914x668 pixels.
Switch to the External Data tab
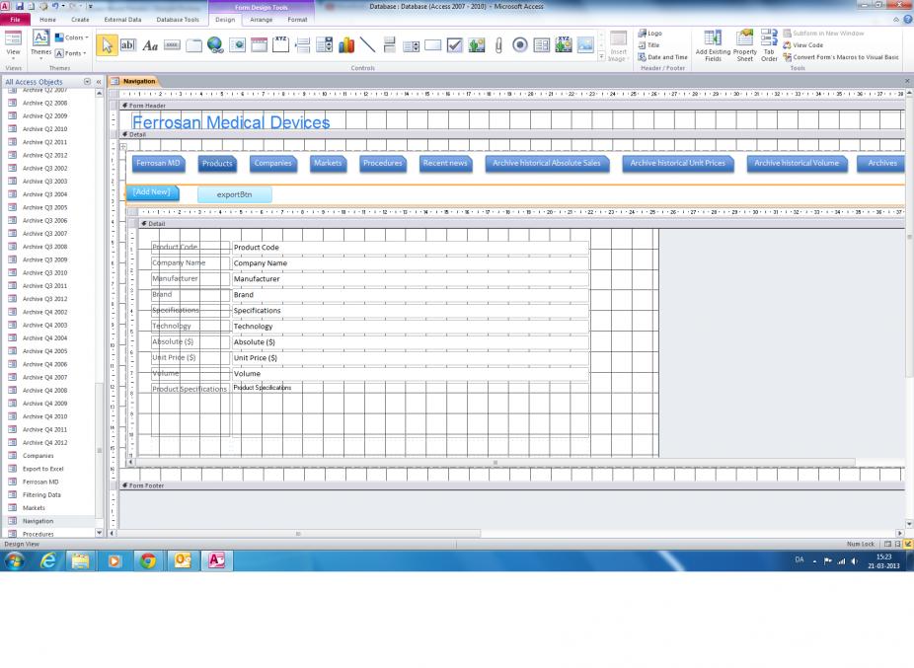(x=123, y=19)
